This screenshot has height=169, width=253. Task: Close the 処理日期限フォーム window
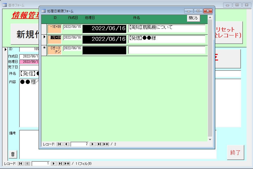coord(208,11)
